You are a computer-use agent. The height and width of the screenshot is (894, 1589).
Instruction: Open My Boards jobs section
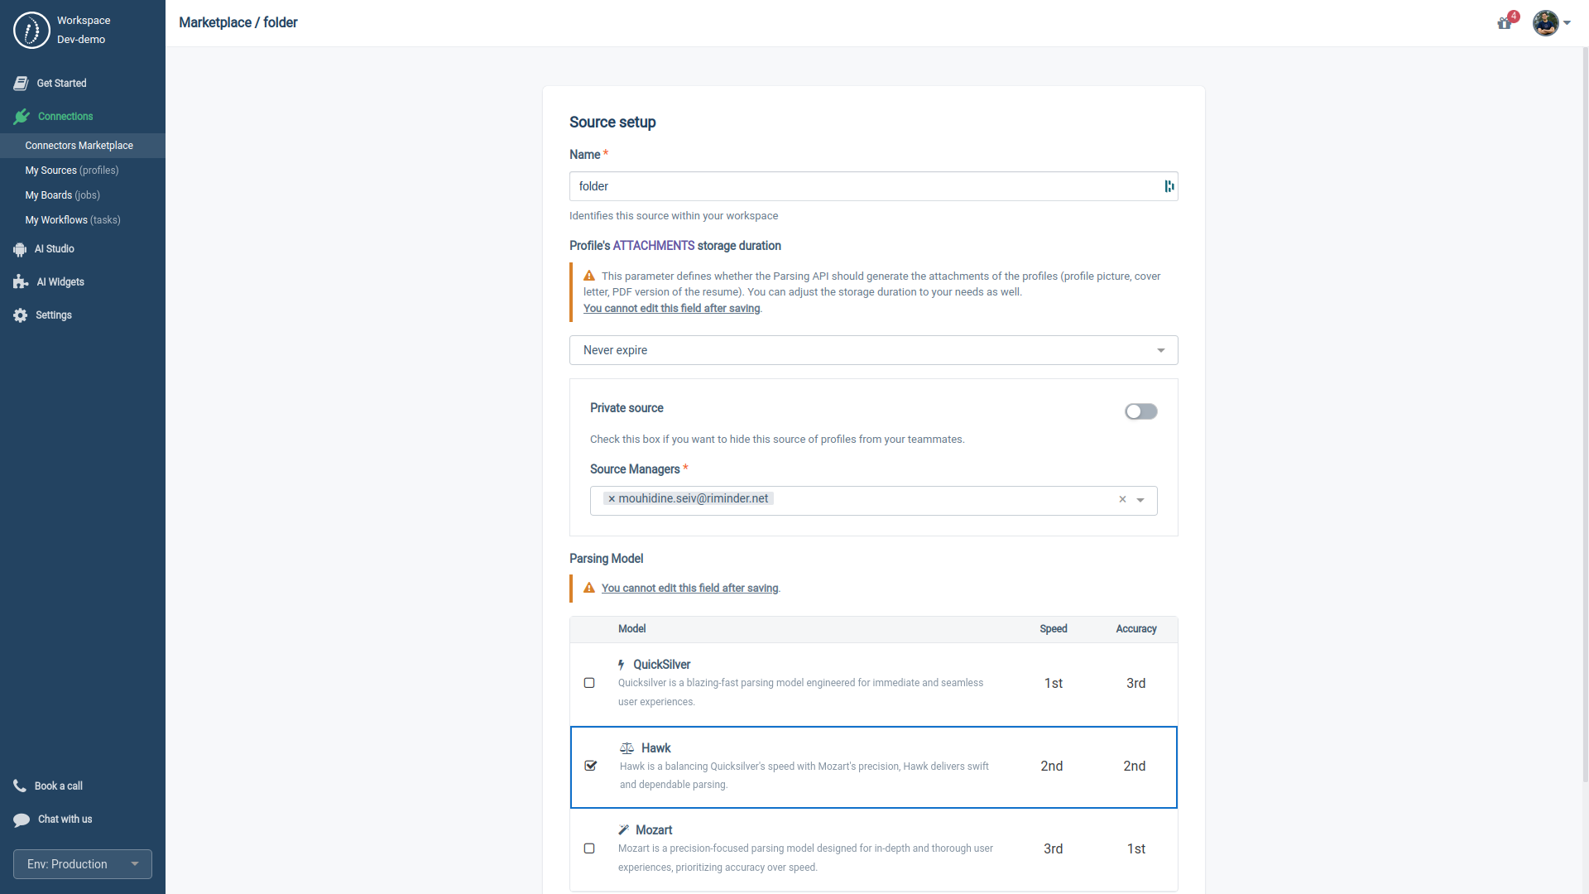click(x=62, y=195)
